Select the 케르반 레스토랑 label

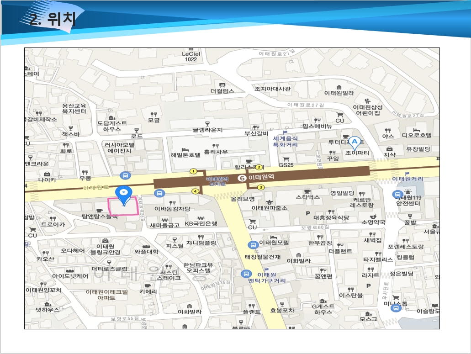point(362,202)
